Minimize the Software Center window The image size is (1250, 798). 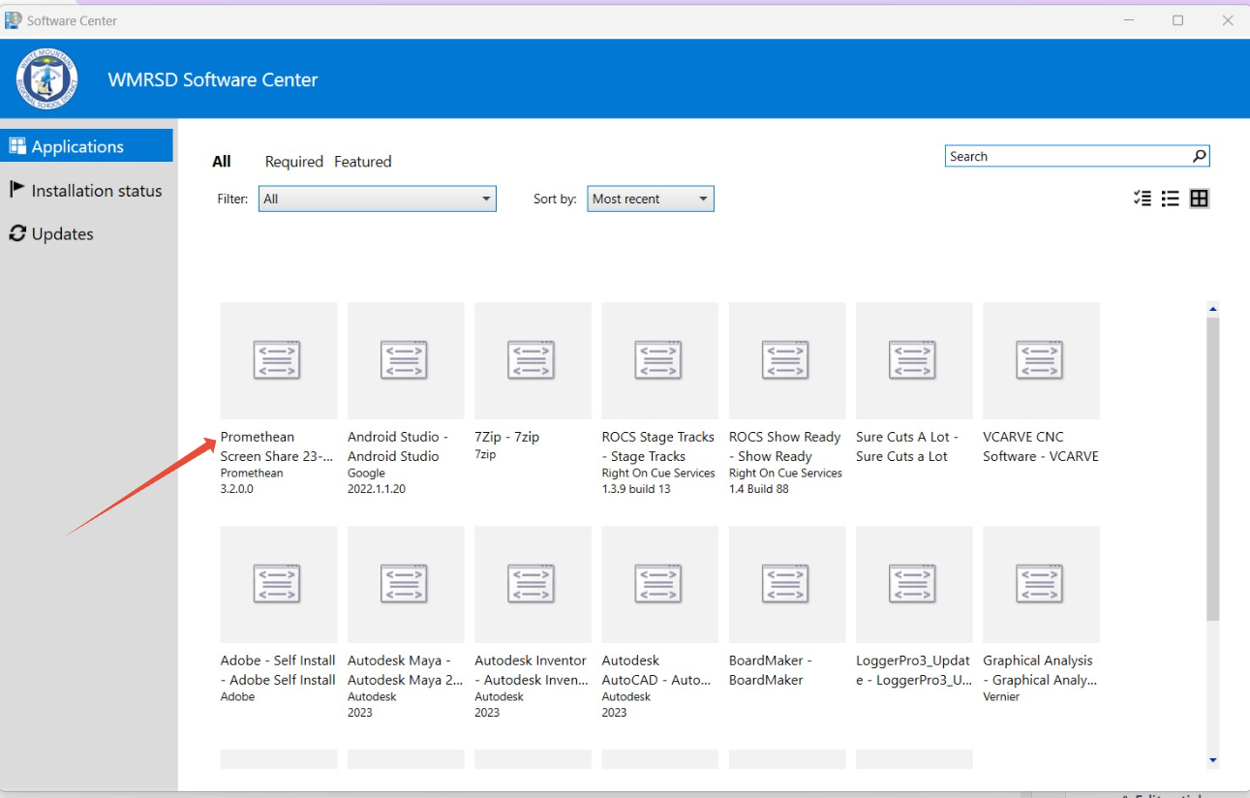click(1129, 20)
